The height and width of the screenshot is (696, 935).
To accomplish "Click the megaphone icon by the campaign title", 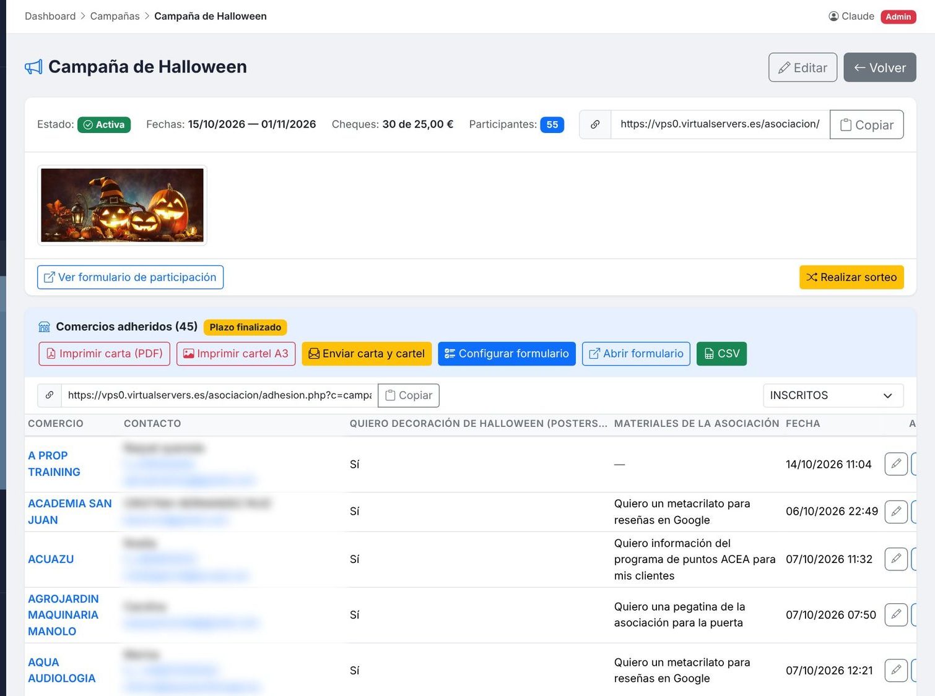I will (x=33, y=67).
